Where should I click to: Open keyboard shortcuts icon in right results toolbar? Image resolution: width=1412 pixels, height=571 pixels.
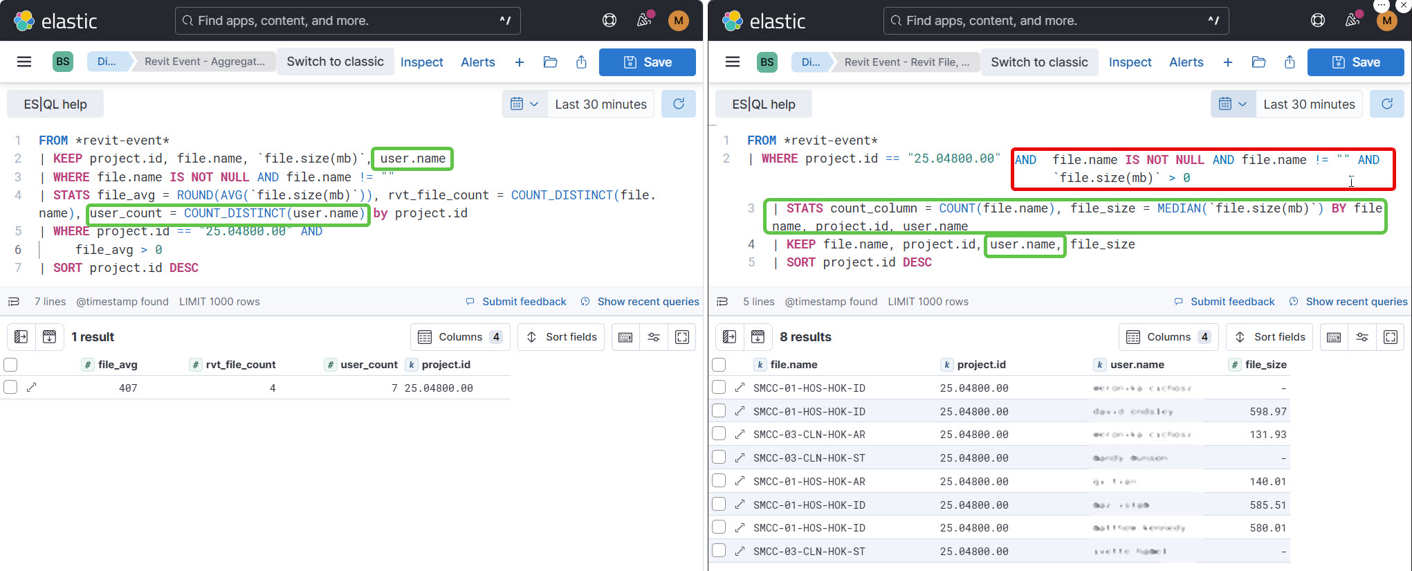coord(1334,337)
